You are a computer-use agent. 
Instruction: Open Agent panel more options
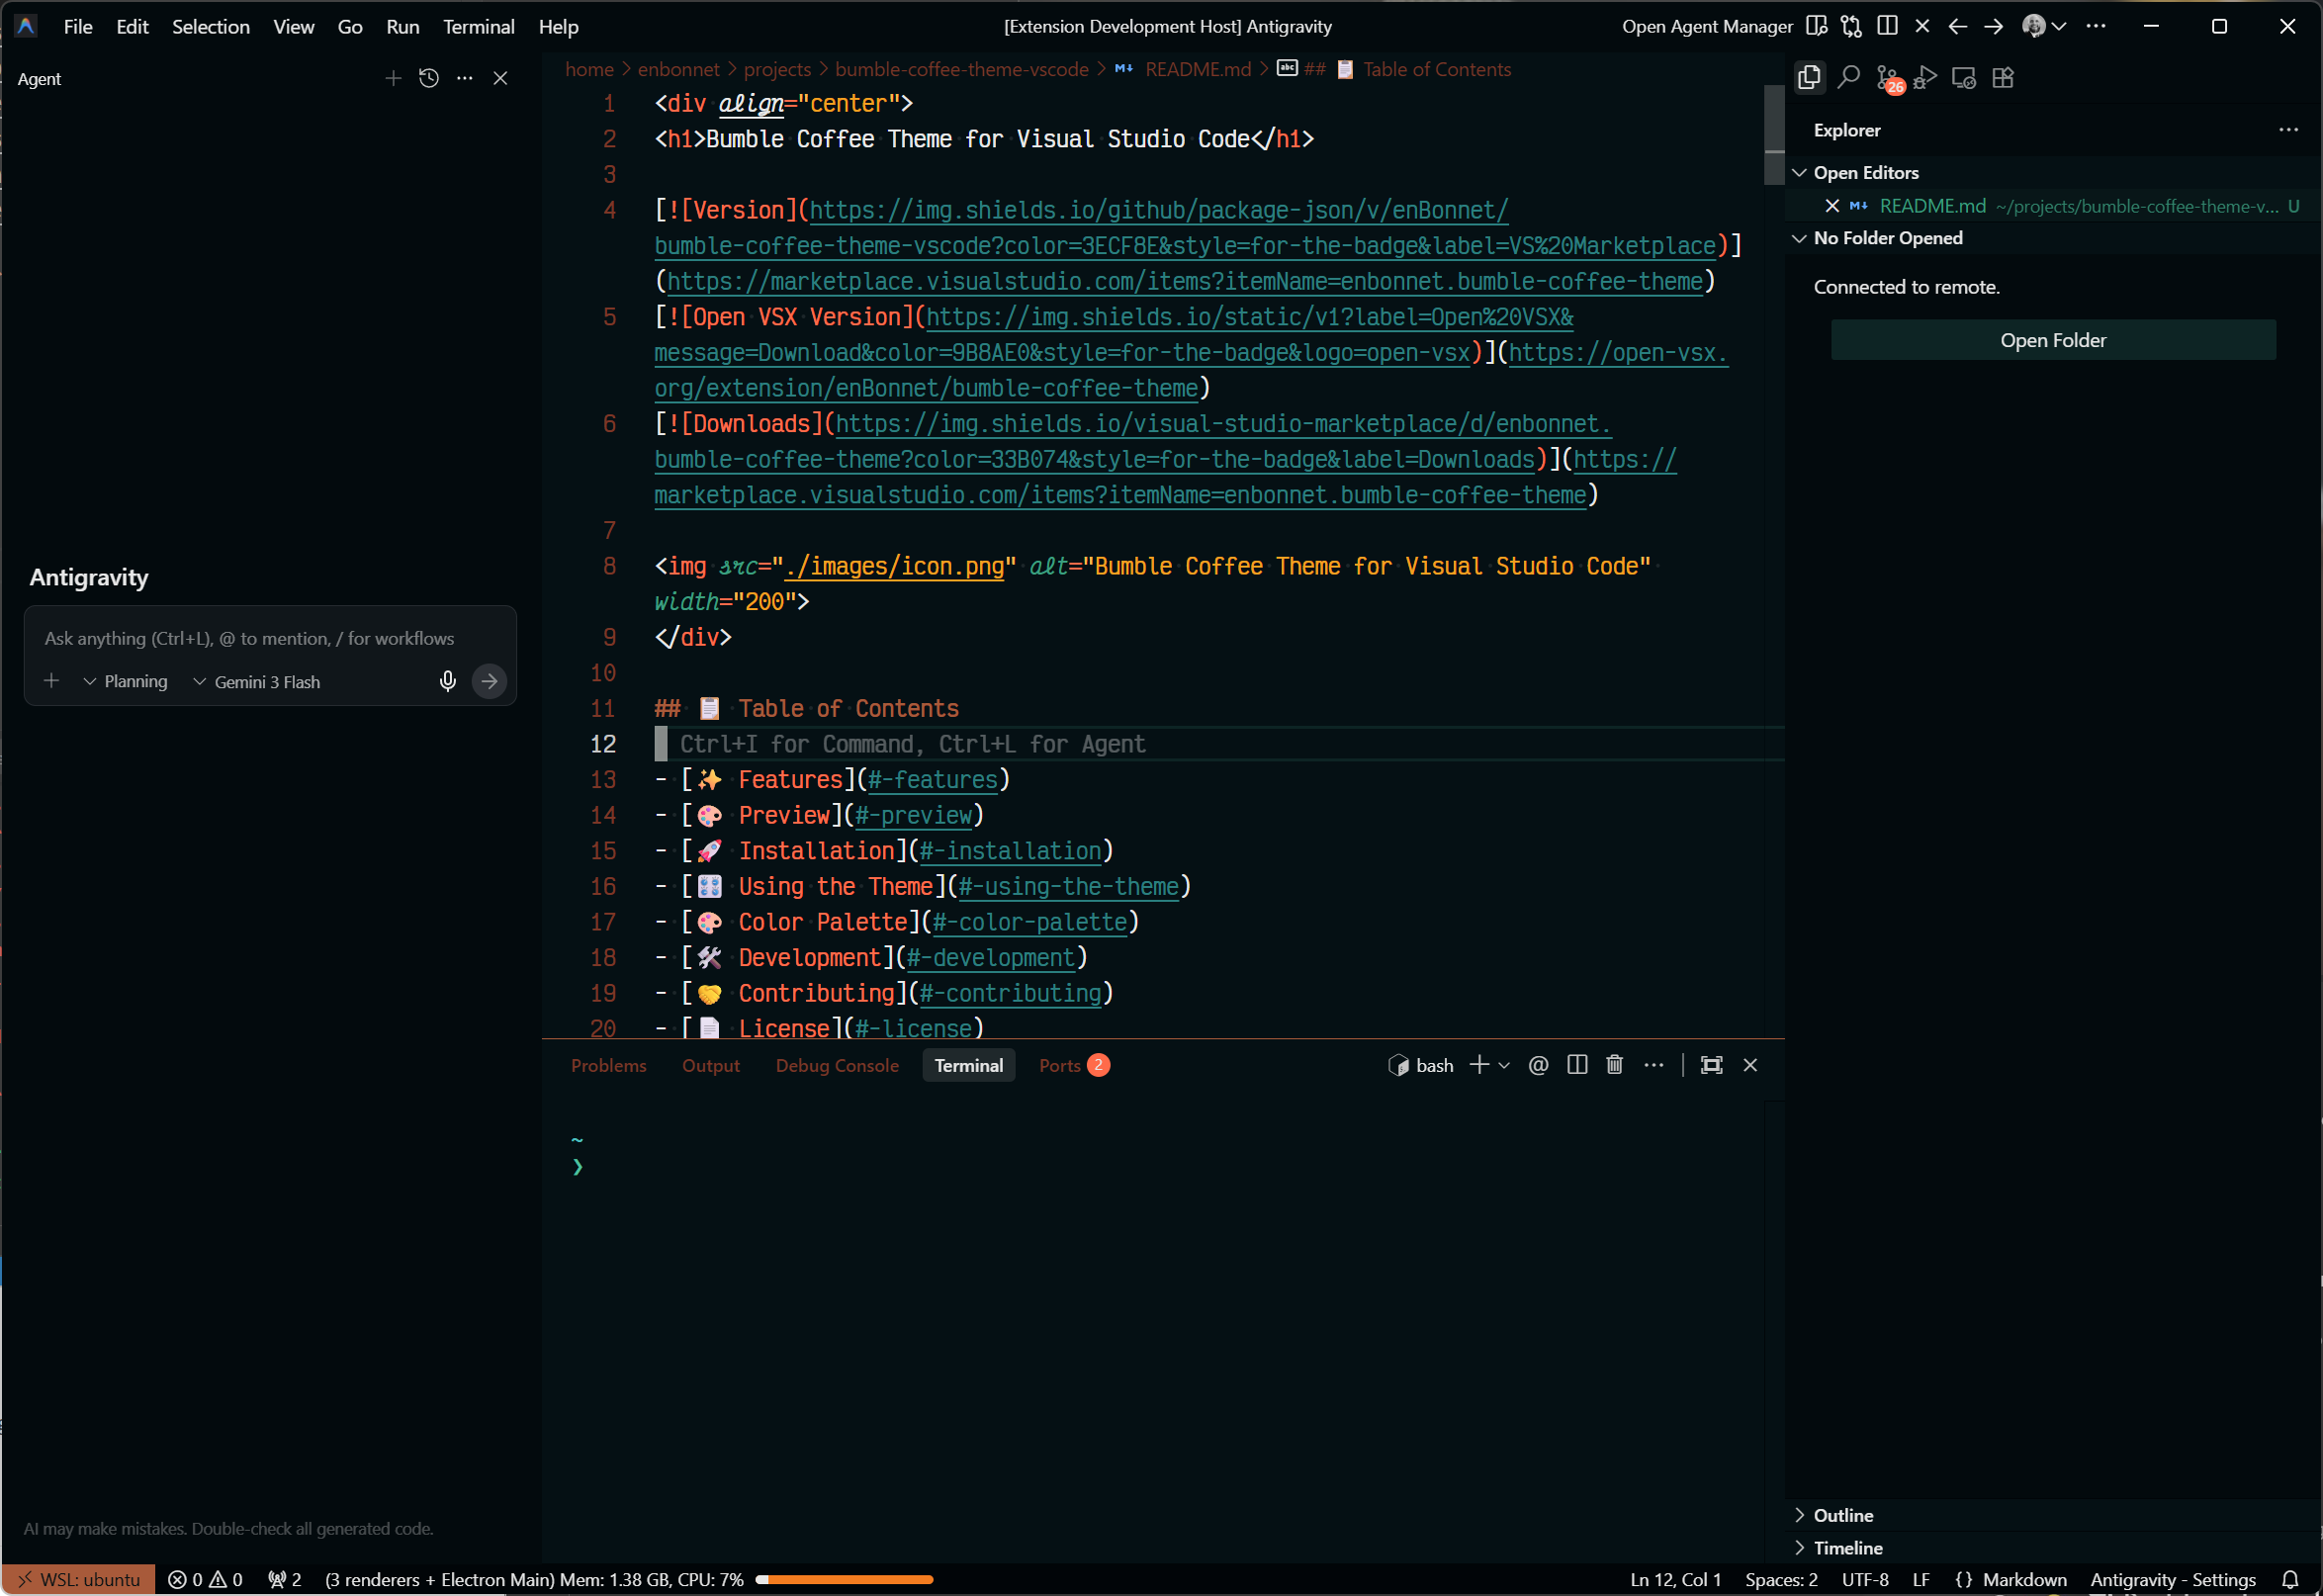click(x=465, y=78)
